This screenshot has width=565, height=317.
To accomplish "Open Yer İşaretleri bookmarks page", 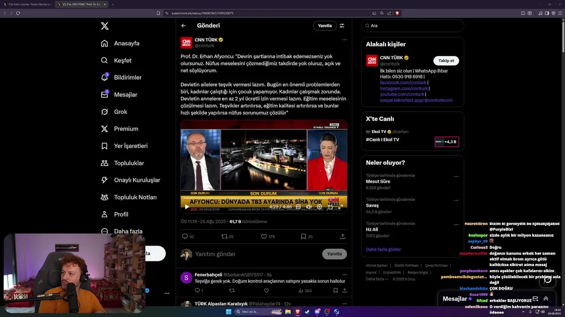I will tap(124, 146).
